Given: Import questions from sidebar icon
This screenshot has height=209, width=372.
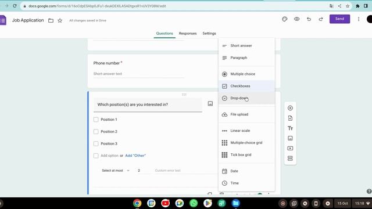Looking at the screenshot, I should 290,118.
